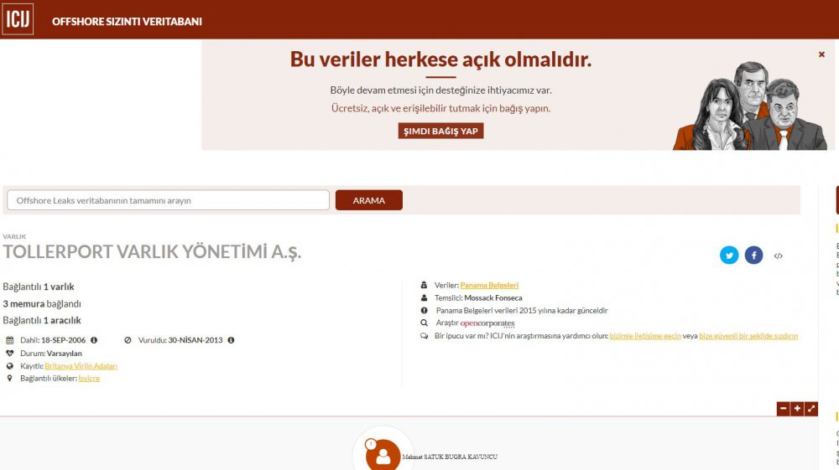This screenshot has height=470, width=839.
Task: Click info icon next to Dahil date
Action: [x=94, y=340]
